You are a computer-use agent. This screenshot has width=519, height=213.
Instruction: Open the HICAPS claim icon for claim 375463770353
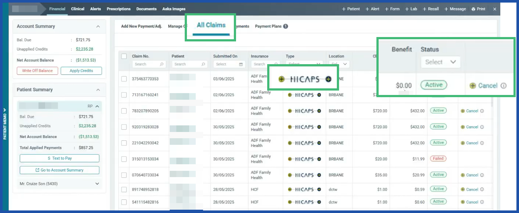tap(303, 78)
